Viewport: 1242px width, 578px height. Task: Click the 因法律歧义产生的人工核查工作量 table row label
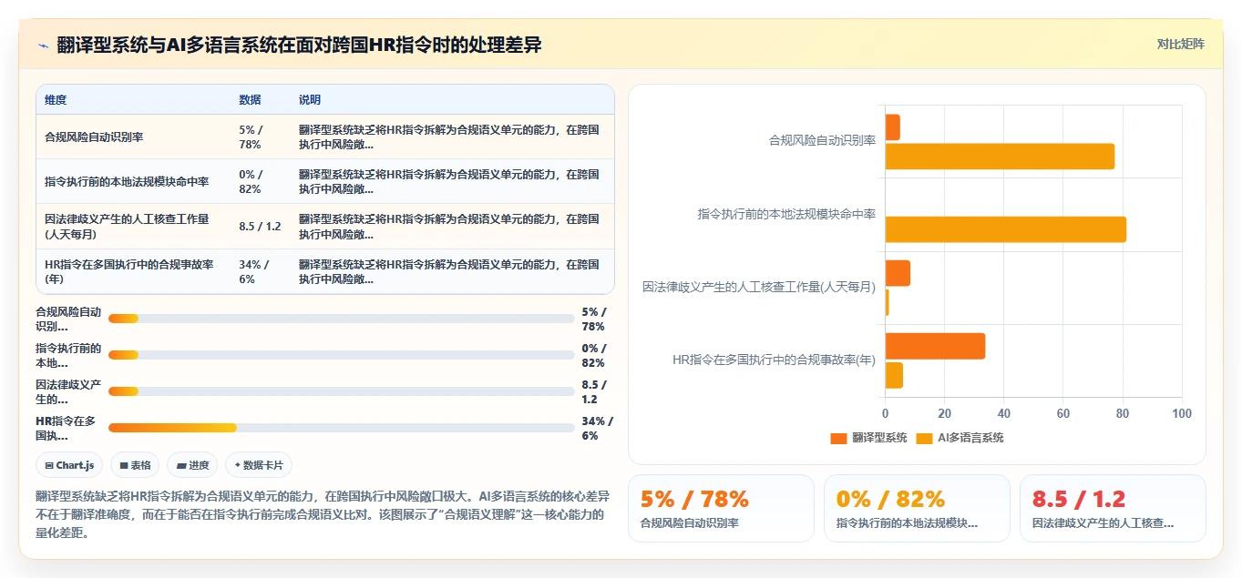point(127,227)
